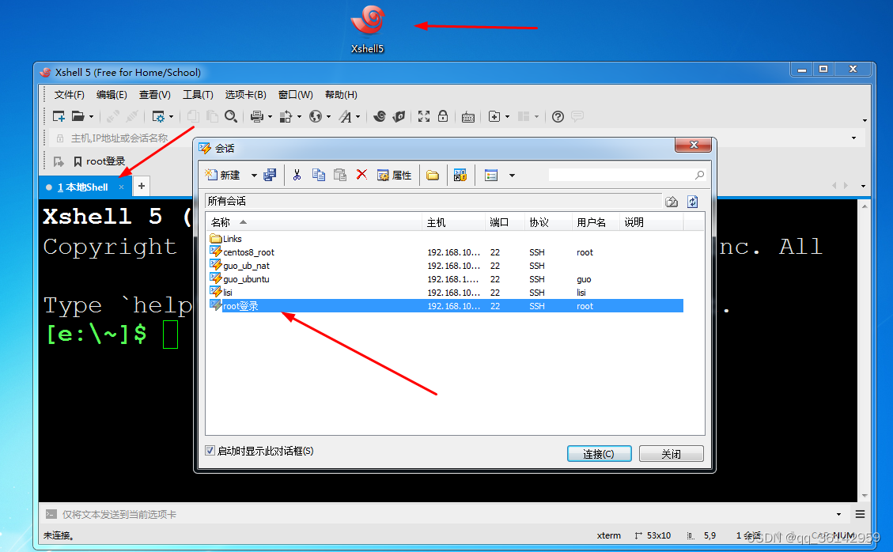The width and height of the screenshot is (893, 552).
Task: Open the 查看(V) menu
Action: [155, 95]
